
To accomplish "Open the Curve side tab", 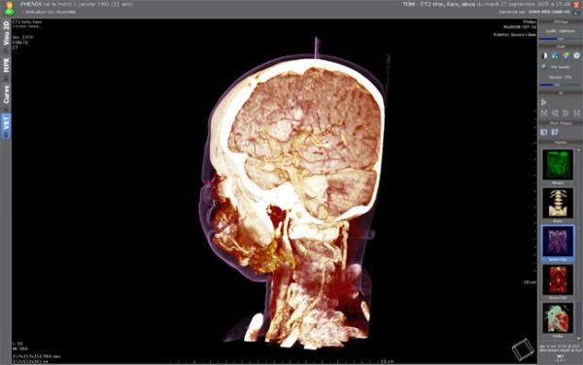I will (6, 94).
